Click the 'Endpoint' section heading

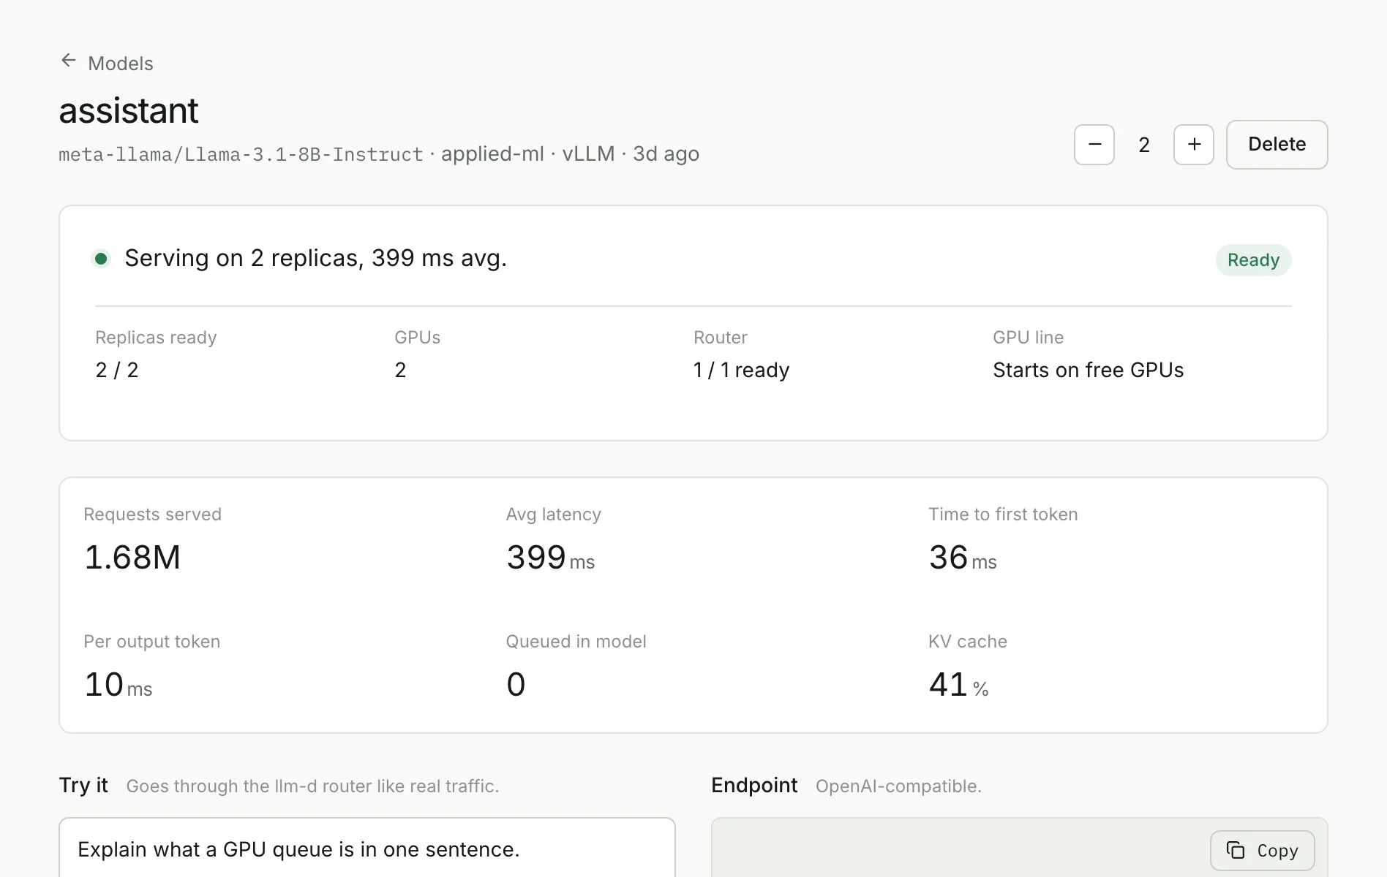(x=754, y=785)
